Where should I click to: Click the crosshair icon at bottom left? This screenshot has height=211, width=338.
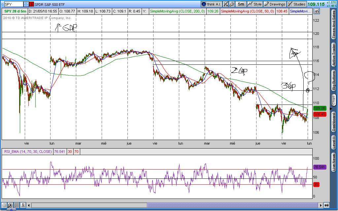[4, 205]
